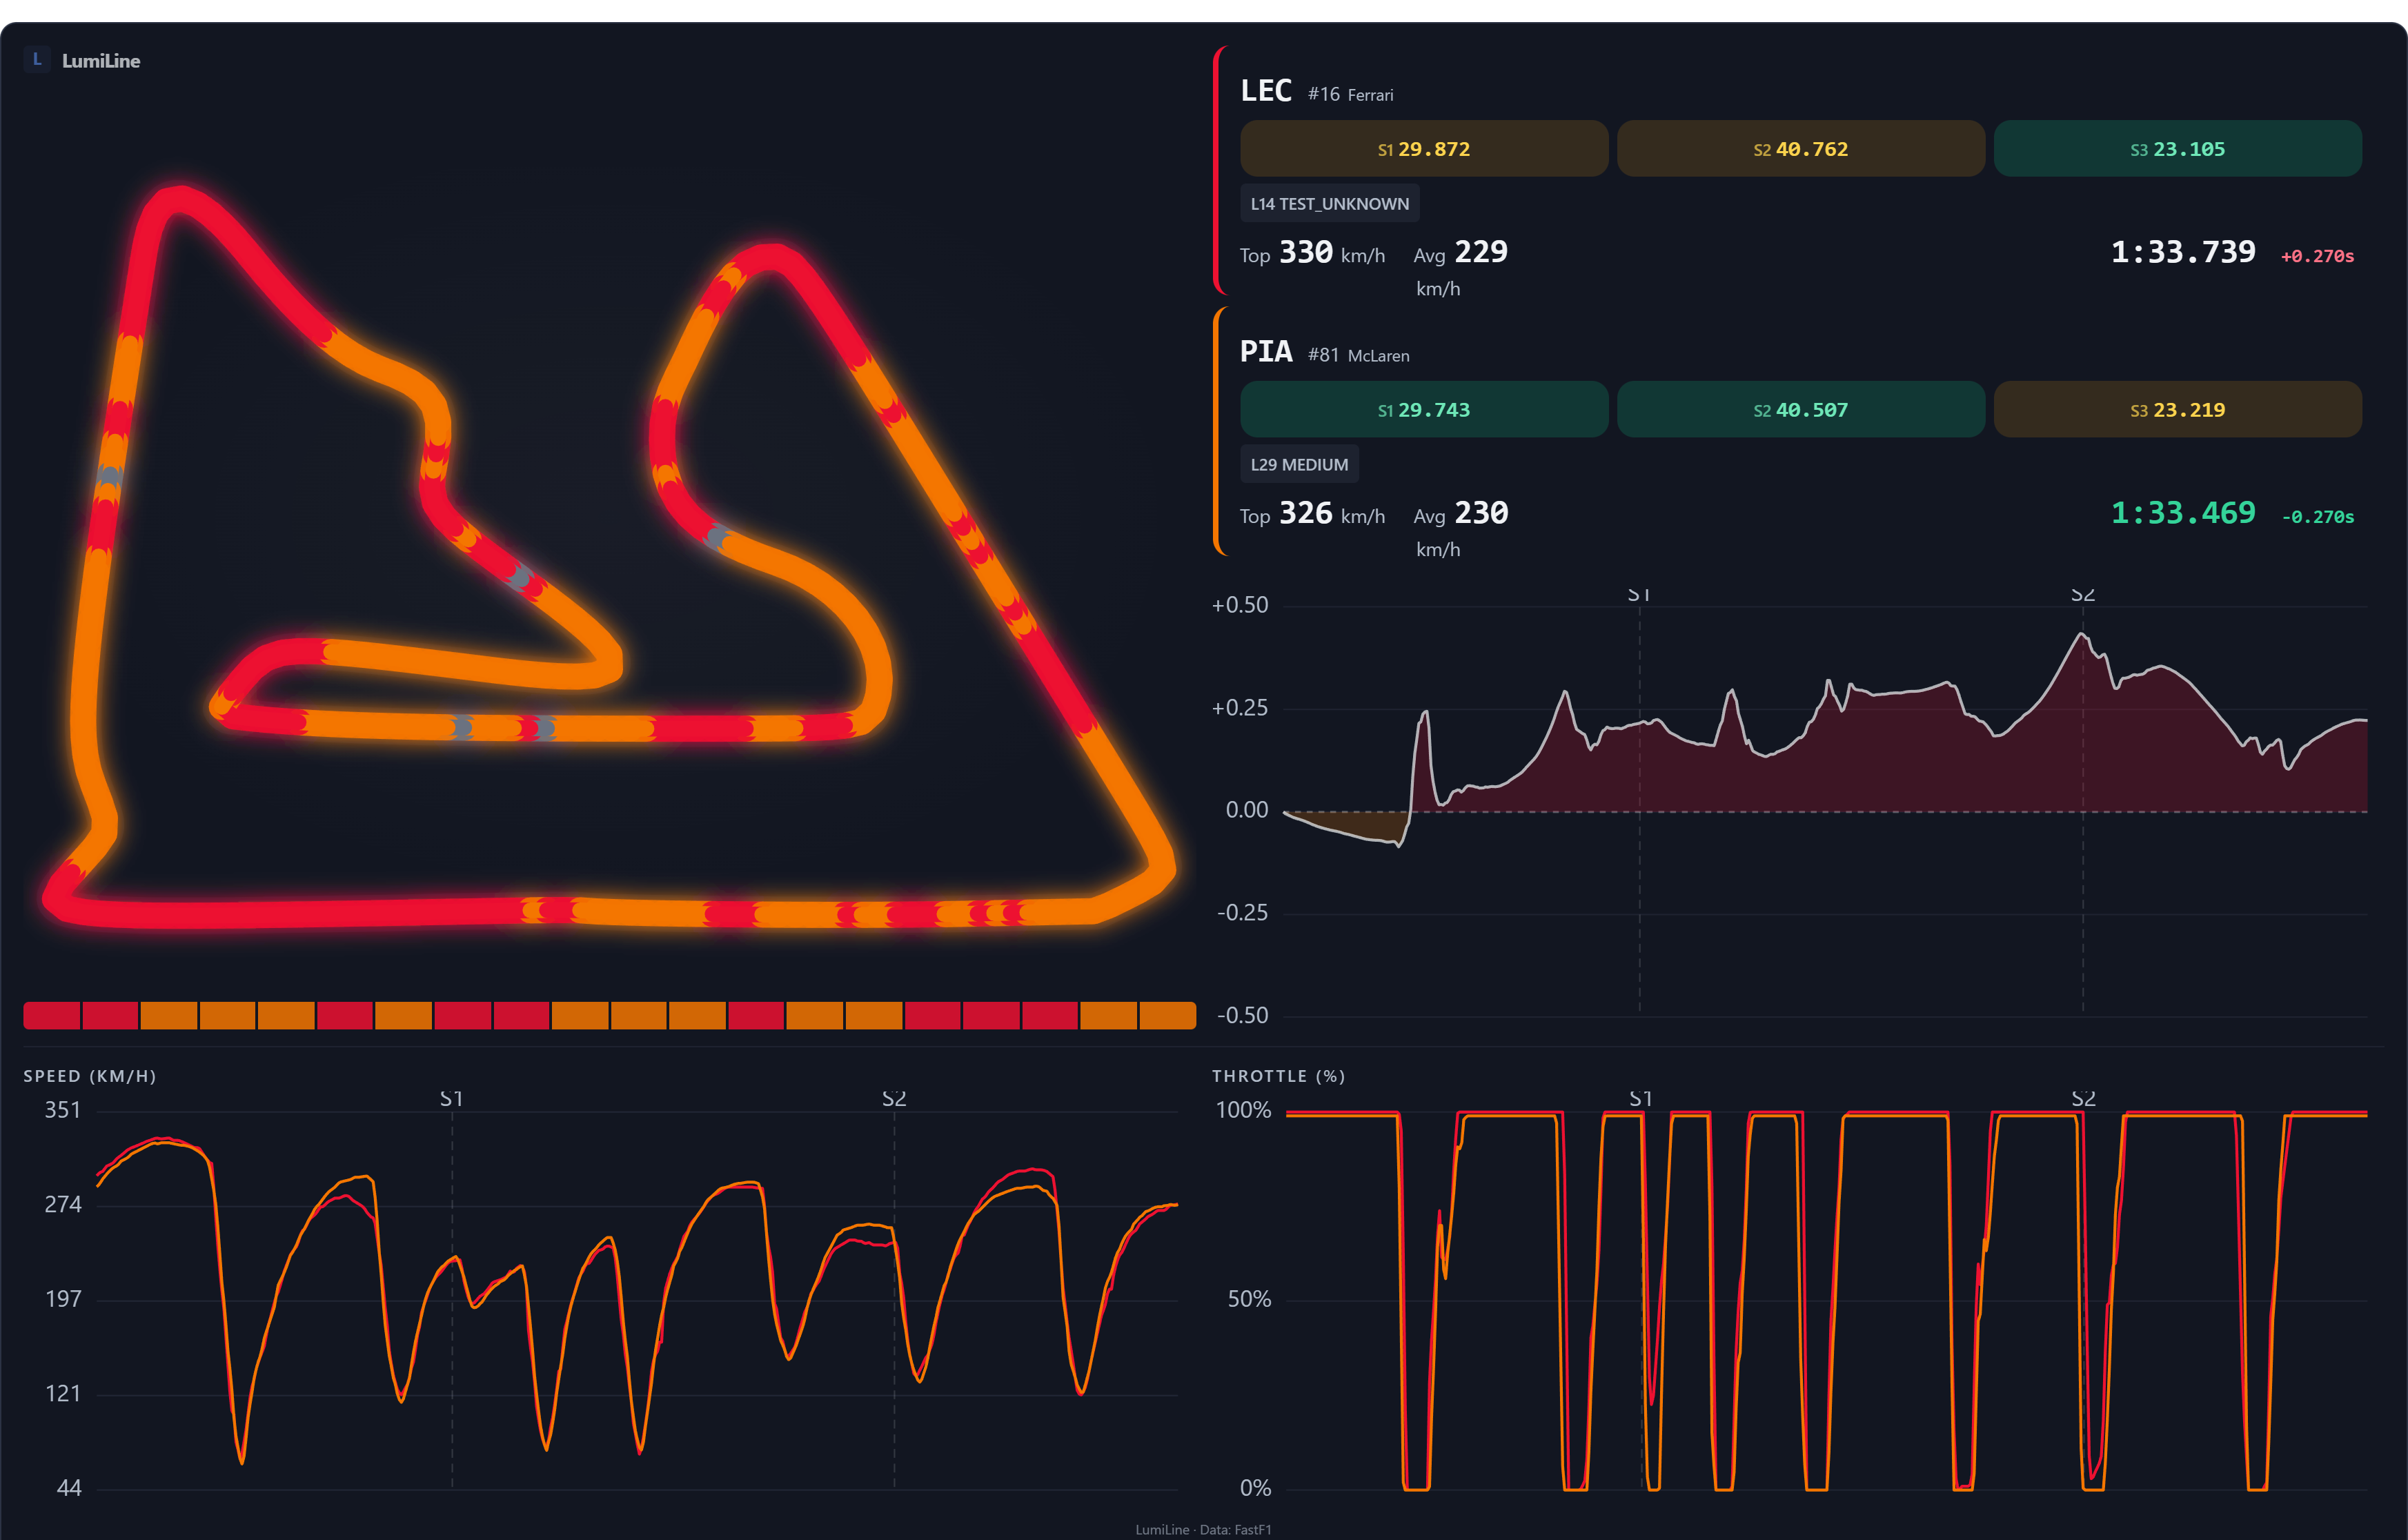The width and height of the screenshot is (2408, 1540).
Task: Click S1 marker on throttle chart
Action: [x=1641, y=1099]
